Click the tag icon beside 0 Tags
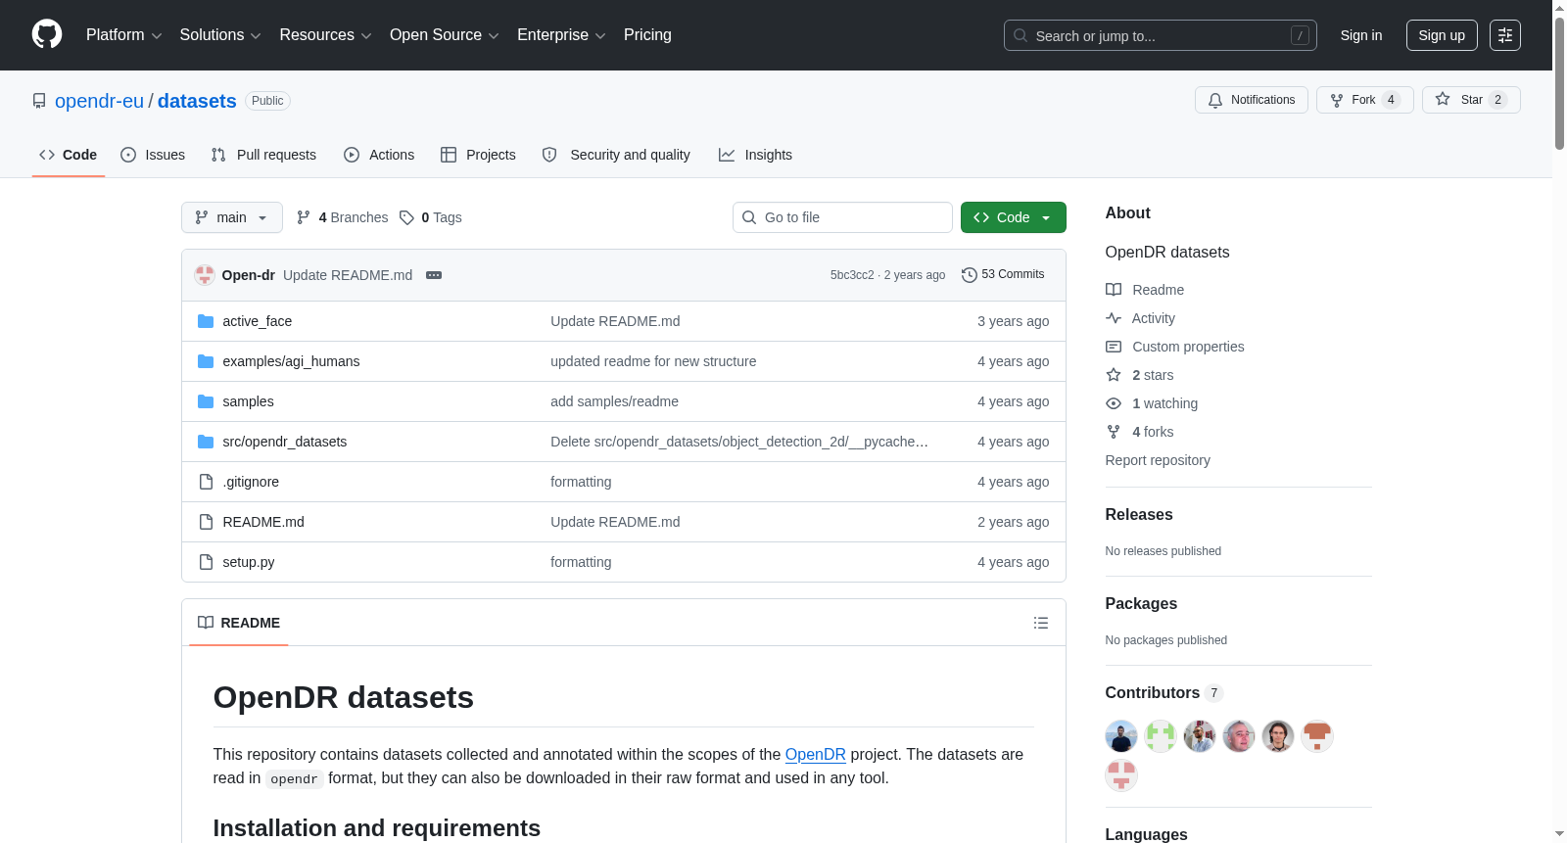 [x=406, y=217]
